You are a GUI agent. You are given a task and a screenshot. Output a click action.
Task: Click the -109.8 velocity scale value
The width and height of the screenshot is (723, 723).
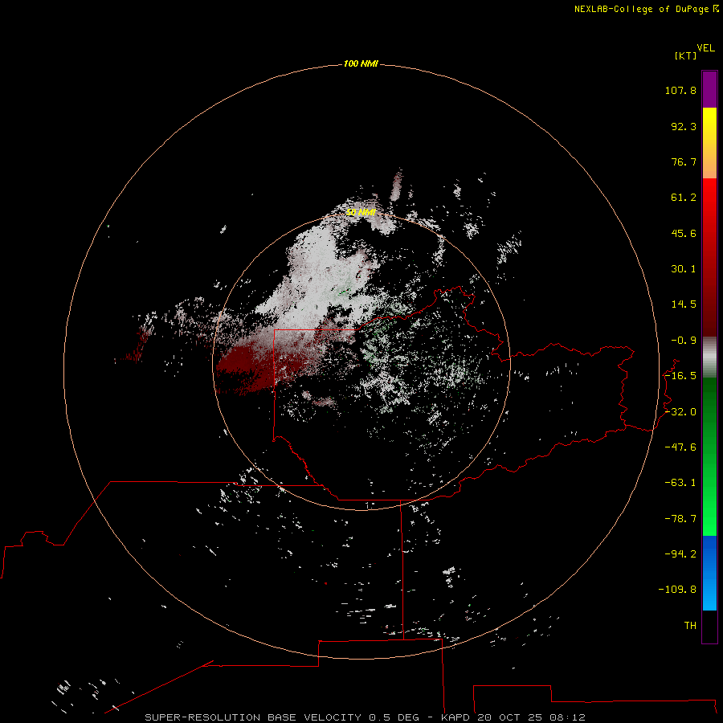[677, 590]
